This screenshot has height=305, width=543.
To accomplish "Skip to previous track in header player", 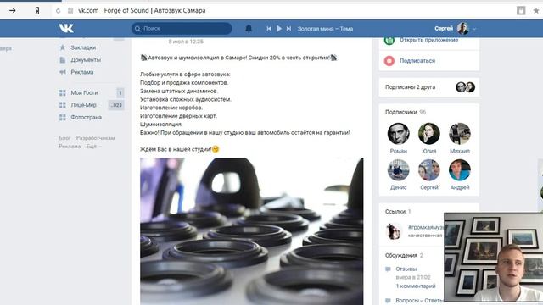I will [269, 29].
